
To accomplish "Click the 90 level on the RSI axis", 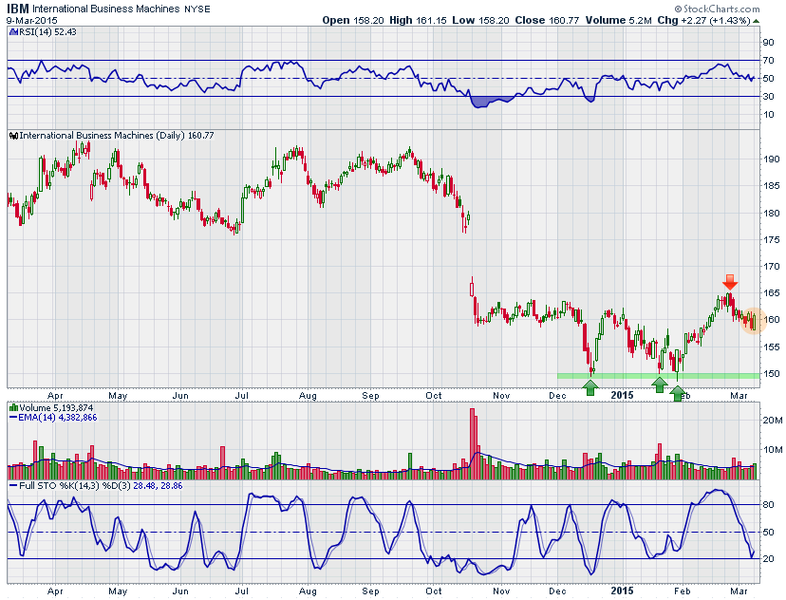I will pos(768,42).
